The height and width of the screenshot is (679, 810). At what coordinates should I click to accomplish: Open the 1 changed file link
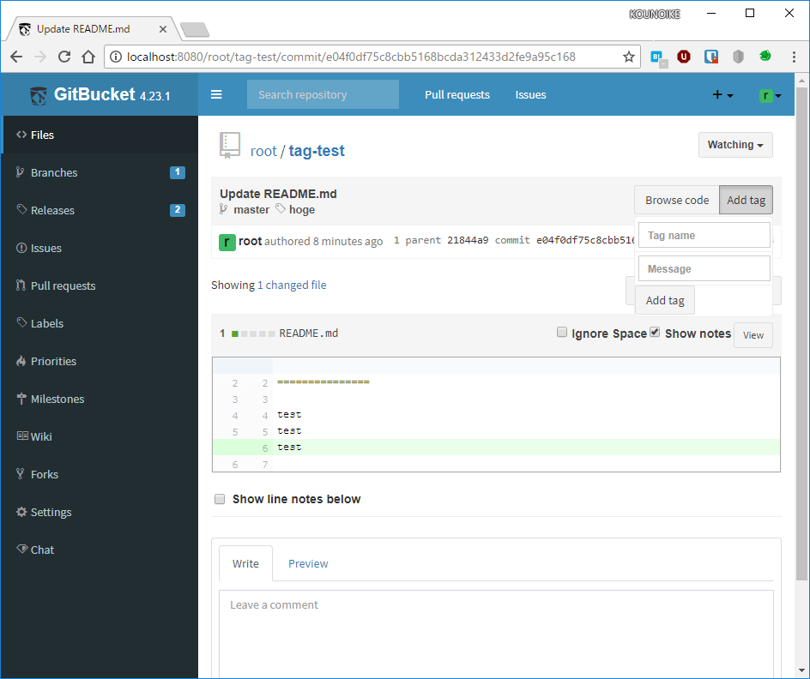[x=292, y=285]
